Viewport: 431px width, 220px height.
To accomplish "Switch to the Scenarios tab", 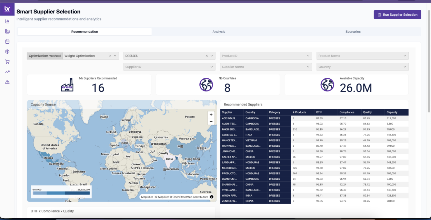I will point(353,32).
